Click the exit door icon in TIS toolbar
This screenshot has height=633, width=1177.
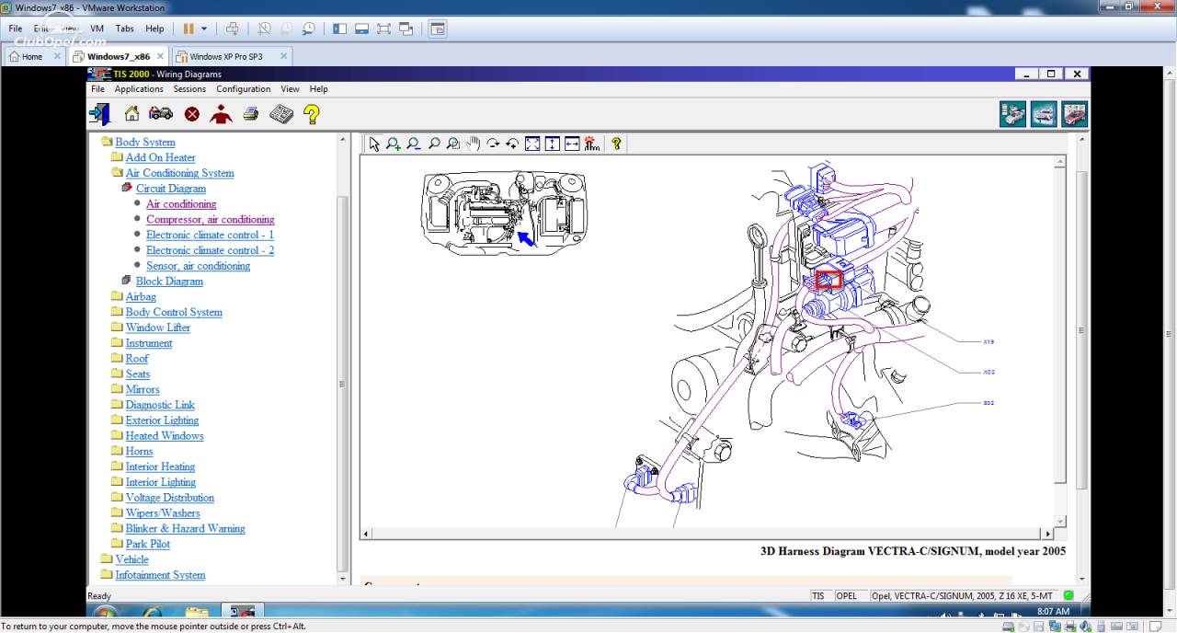point(99,114)
